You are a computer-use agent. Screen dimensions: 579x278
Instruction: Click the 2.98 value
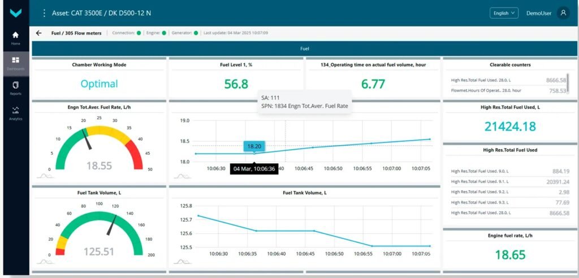click(x=564, y=192)
